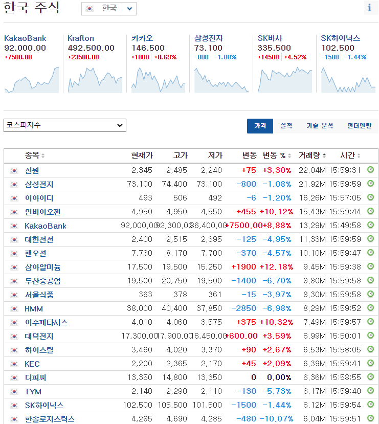Click the clock icon in KEC row

tap(370, 363)
